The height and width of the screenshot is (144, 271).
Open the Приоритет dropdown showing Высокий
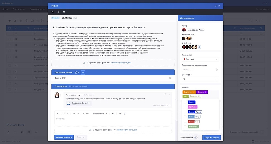pyautogui.click(x=200, y=59)
